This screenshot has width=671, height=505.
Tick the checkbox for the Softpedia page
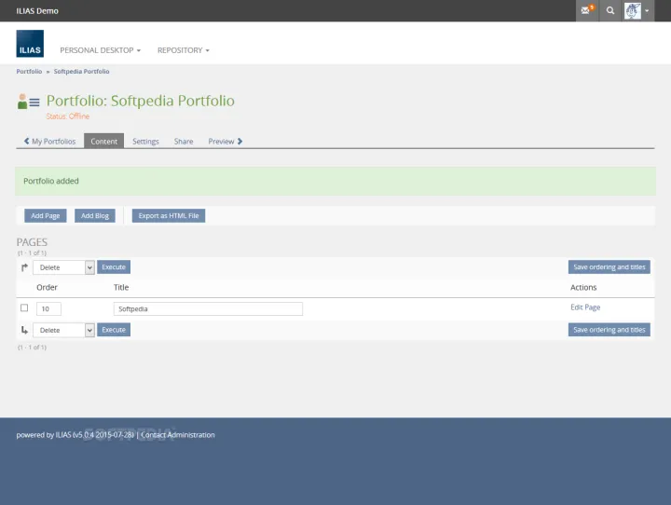[x=24, y=307]
